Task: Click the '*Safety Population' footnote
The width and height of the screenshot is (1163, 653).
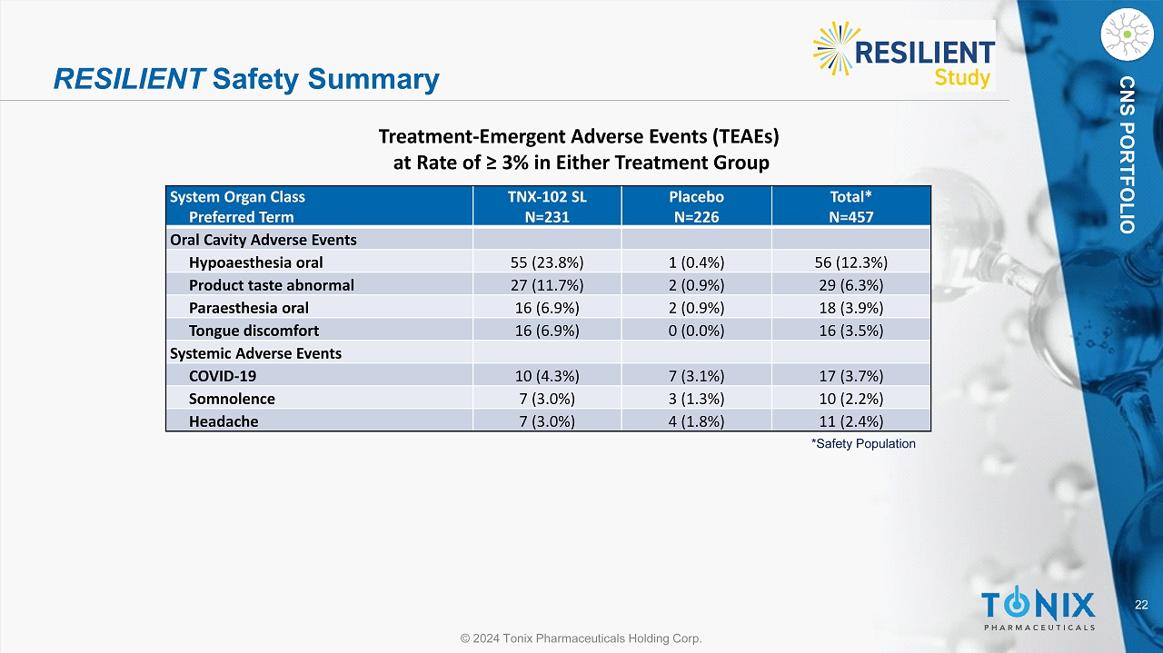Action: tap(863, 444)
